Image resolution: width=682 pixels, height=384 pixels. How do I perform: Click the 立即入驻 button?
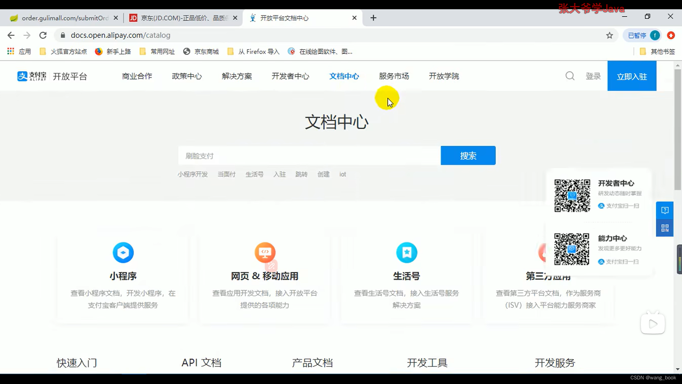point(632,76)
